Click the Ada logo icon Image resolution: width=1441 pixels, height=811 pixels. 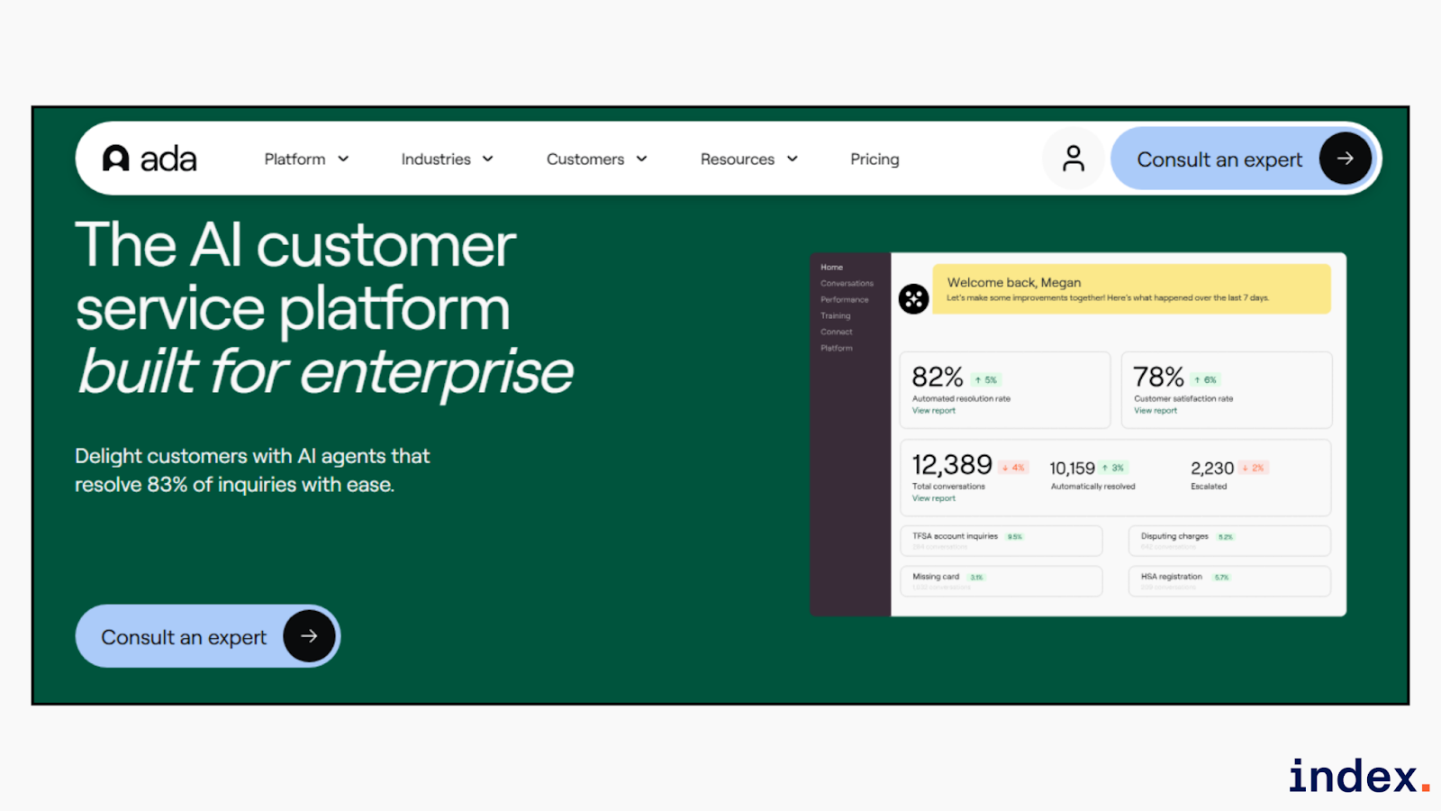[x=116, y=159]
